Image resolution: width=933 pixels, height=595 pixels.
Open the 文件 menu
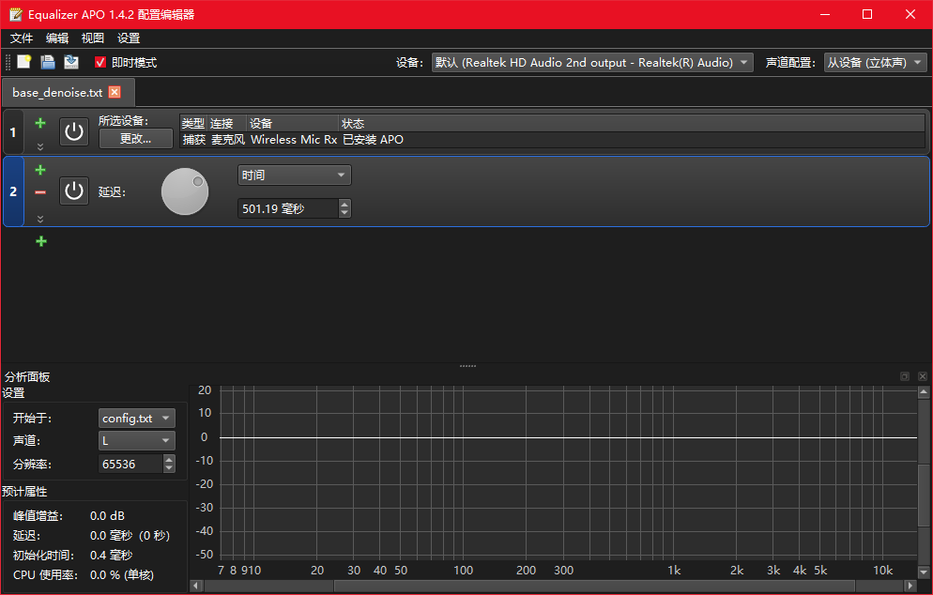pos(22,38)
